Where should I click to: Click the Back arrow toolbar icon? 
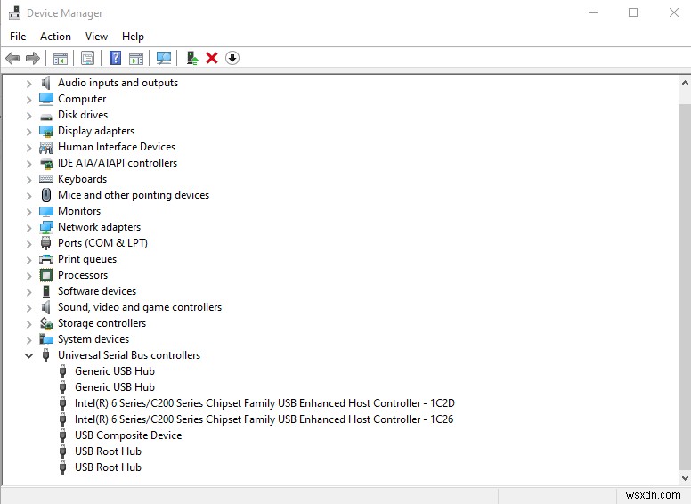tap(12, 58)
